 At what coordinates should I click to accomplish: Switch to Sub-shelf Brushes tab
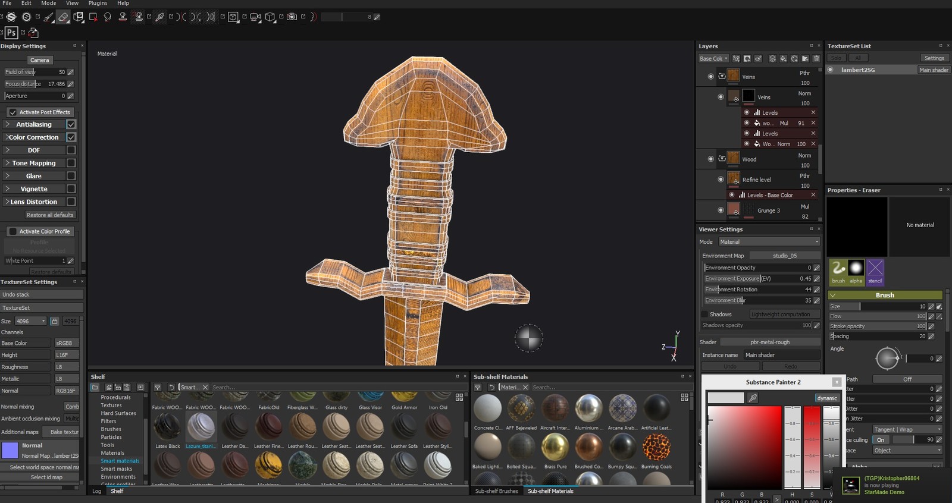[x=496, y=491]
